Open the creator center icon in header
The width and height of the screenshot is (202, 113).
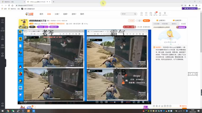click(x=165, y=14)
